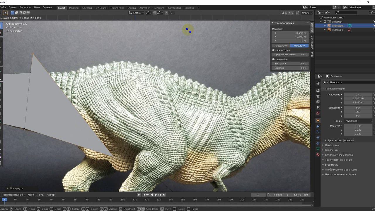375x211 pixels.
Task: Select the vertex selection mode icon
Action: (13, 13)
